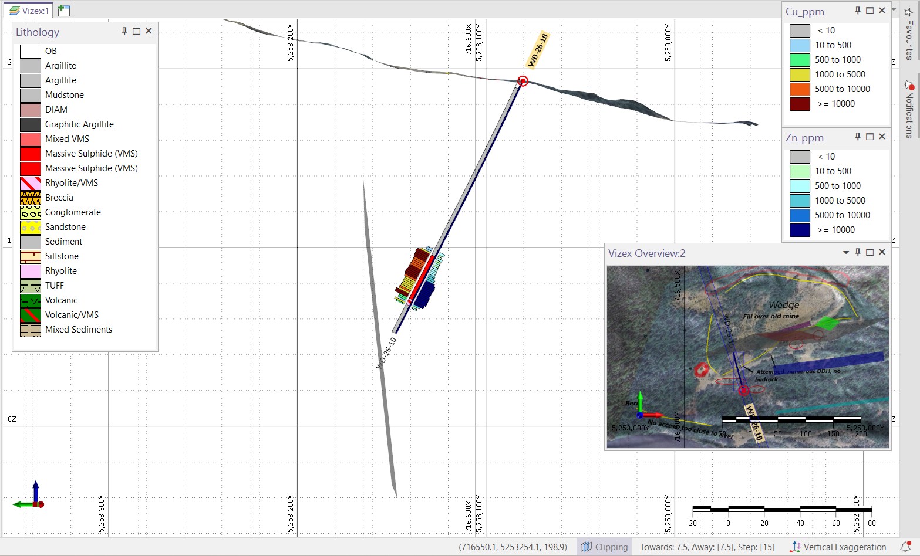The width and height of the screenshot is (920, 556).
Task: Open tab list dropdown arrow at top right
Action: click(894, 10)
